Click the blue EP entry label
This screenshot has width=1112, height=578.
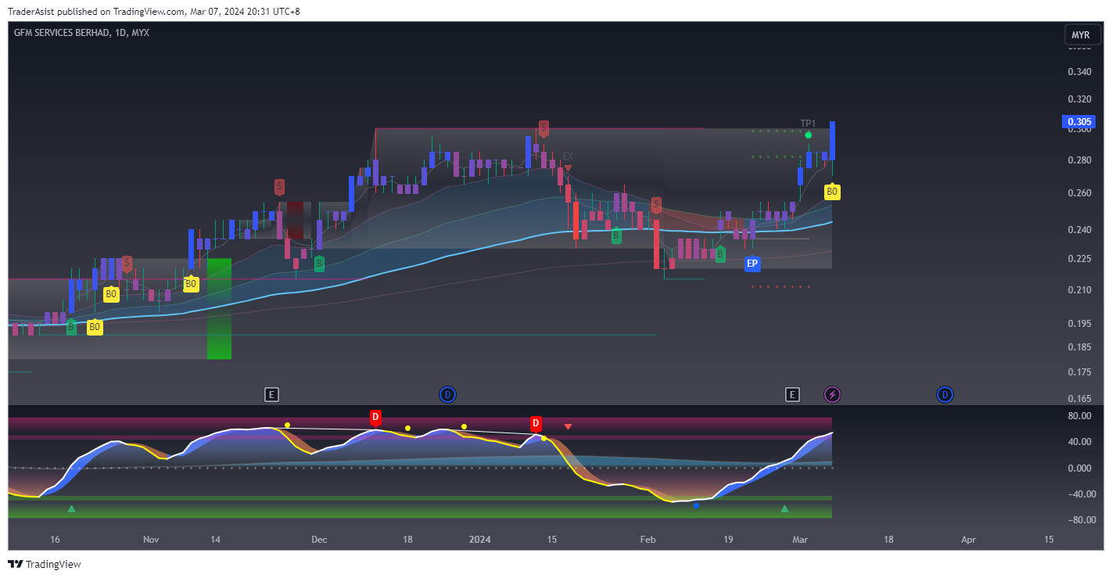click(752, 264)
